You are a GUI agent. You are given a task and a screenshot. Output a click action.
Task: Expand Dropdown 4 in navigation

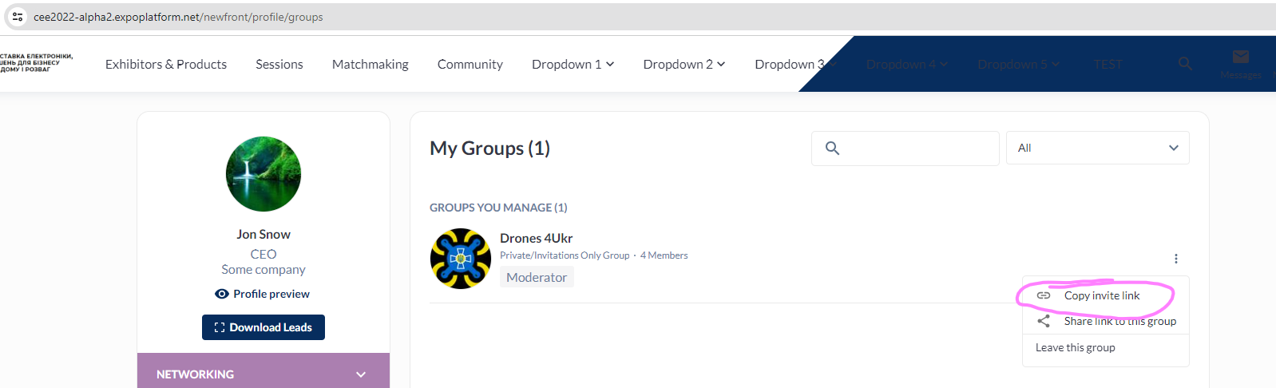point(906,64)
